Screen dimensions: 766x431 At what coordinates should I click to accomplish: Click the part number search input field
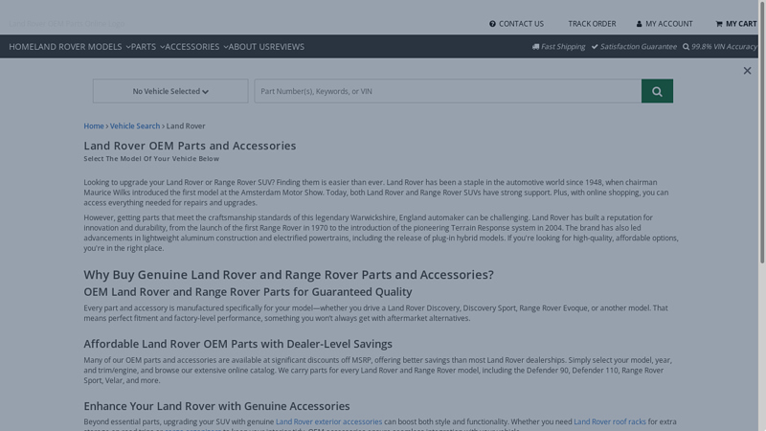point(448,91)
